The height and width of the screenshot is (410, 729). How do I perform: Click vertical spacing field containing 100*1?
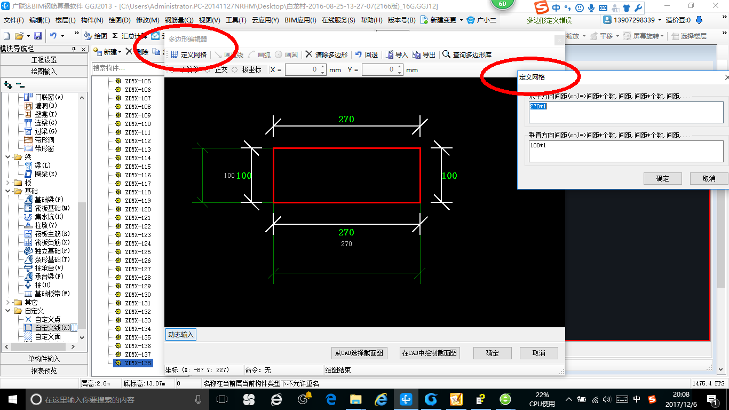(626, 151)
